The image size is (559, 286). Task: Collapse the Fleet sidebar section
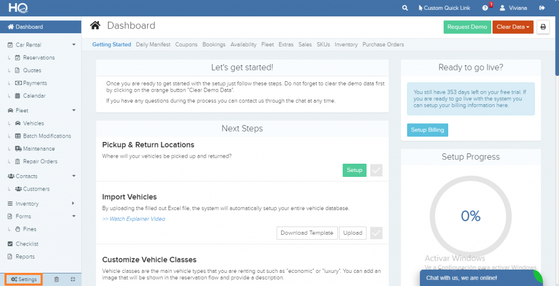pyautogui.click(x=74, y=110)
